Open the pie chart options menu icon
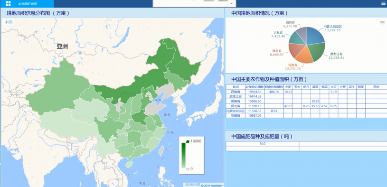The height and width of the screenshot is (187, 387). tap(382, 23)
